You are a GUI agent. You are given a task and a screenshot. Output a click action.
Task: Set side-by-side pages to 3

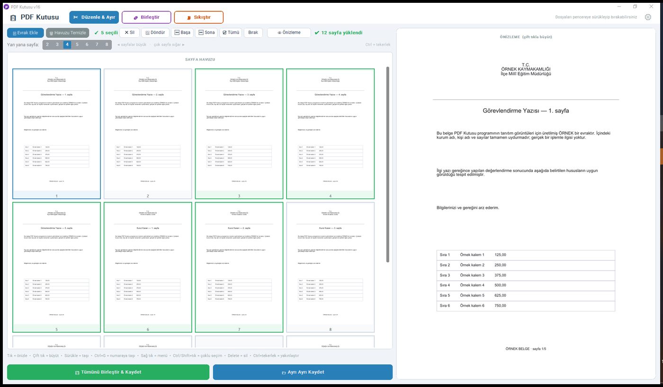coord(57,44)
